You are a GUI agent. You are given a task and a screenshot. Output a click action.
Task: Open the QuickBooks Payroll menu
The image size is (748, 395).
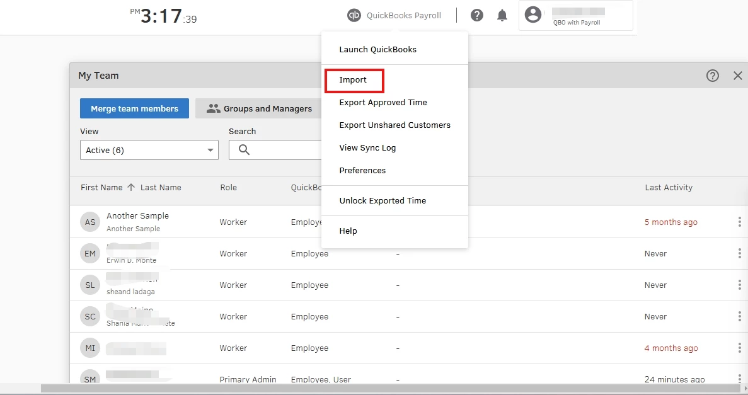(394, 15)
